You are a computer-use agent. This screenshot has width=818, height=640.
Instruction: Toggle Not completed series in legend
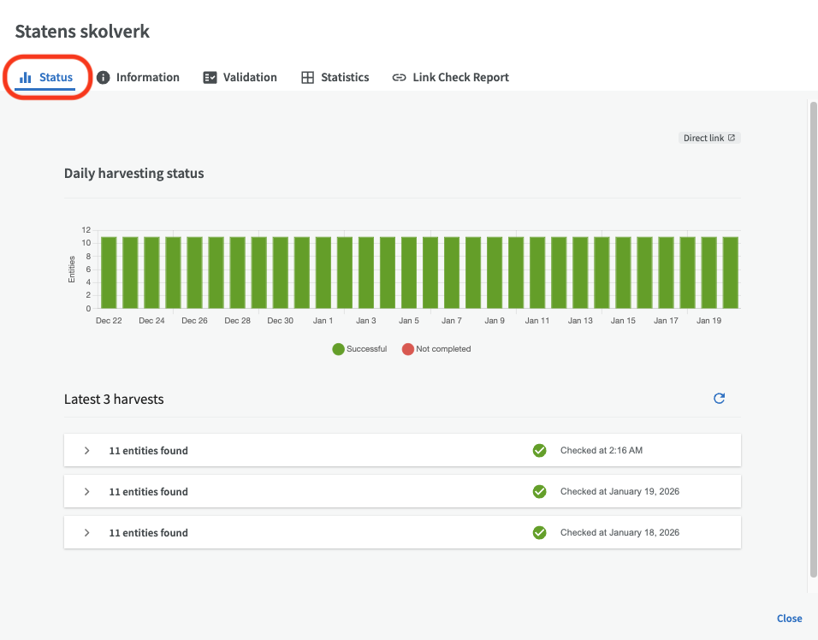[436, 349]
